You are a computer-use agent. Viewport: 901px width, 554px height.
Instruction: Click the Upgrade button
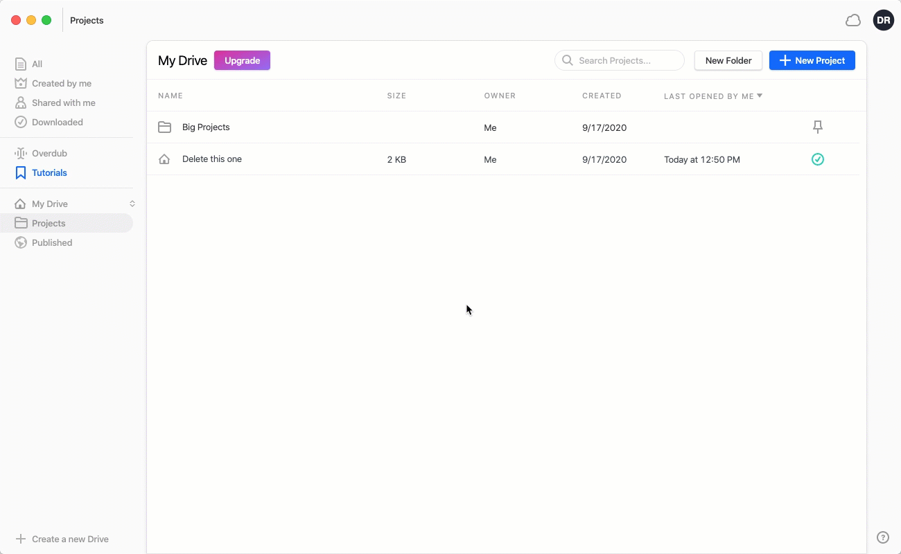242,60
